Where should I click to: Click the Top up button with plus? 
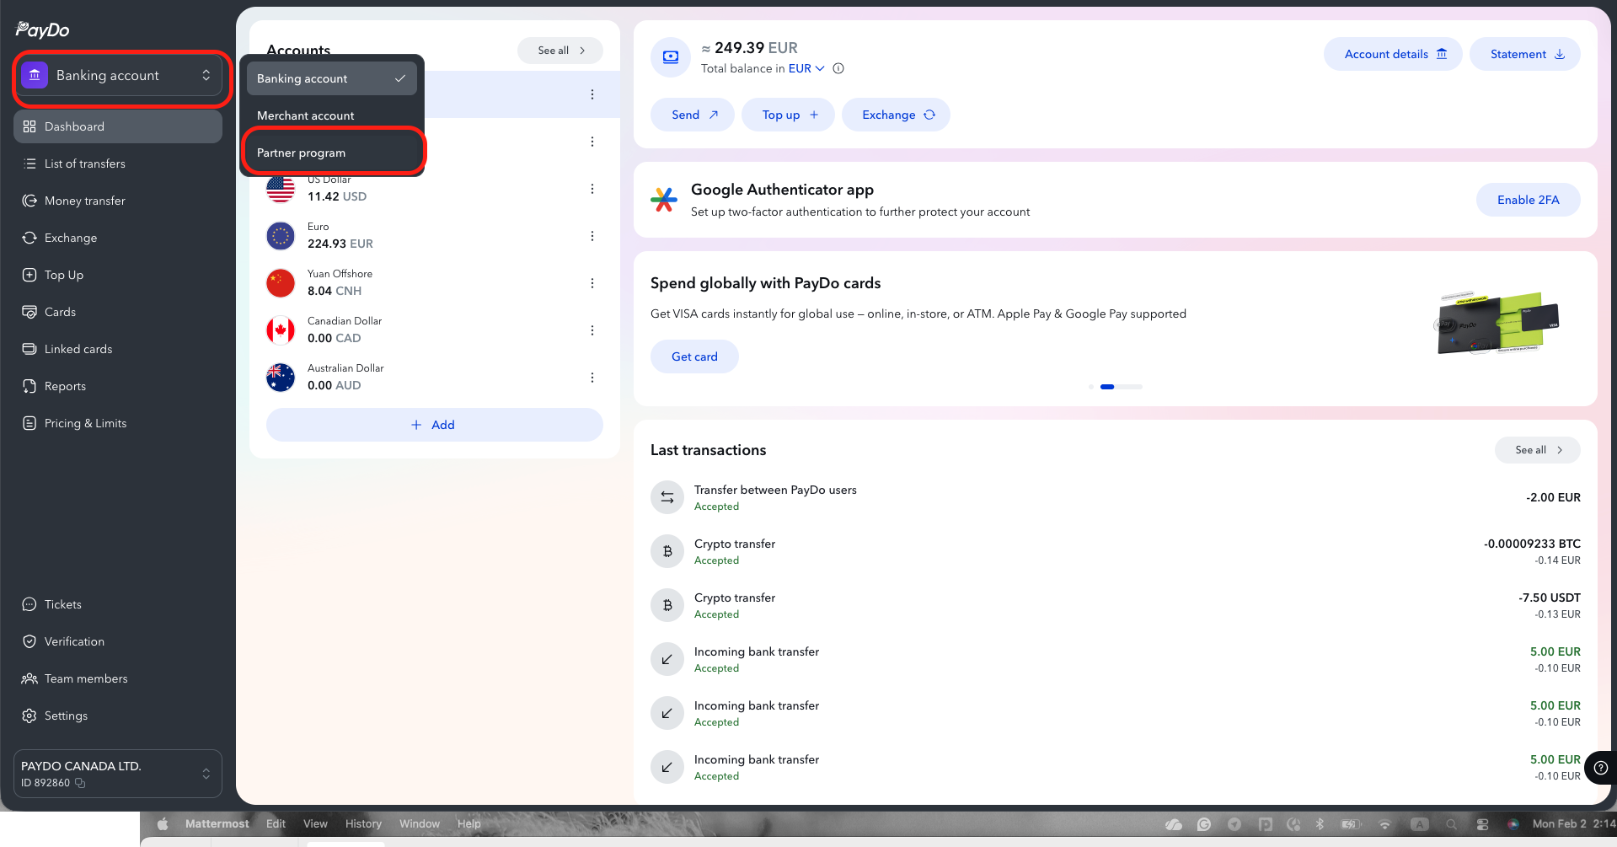coord(788,115)
